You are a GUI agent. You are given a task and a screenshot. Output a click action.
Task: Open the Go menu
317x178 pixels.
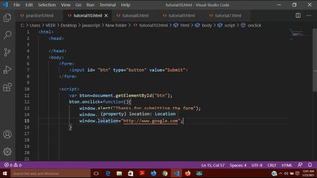click(78, 5)
